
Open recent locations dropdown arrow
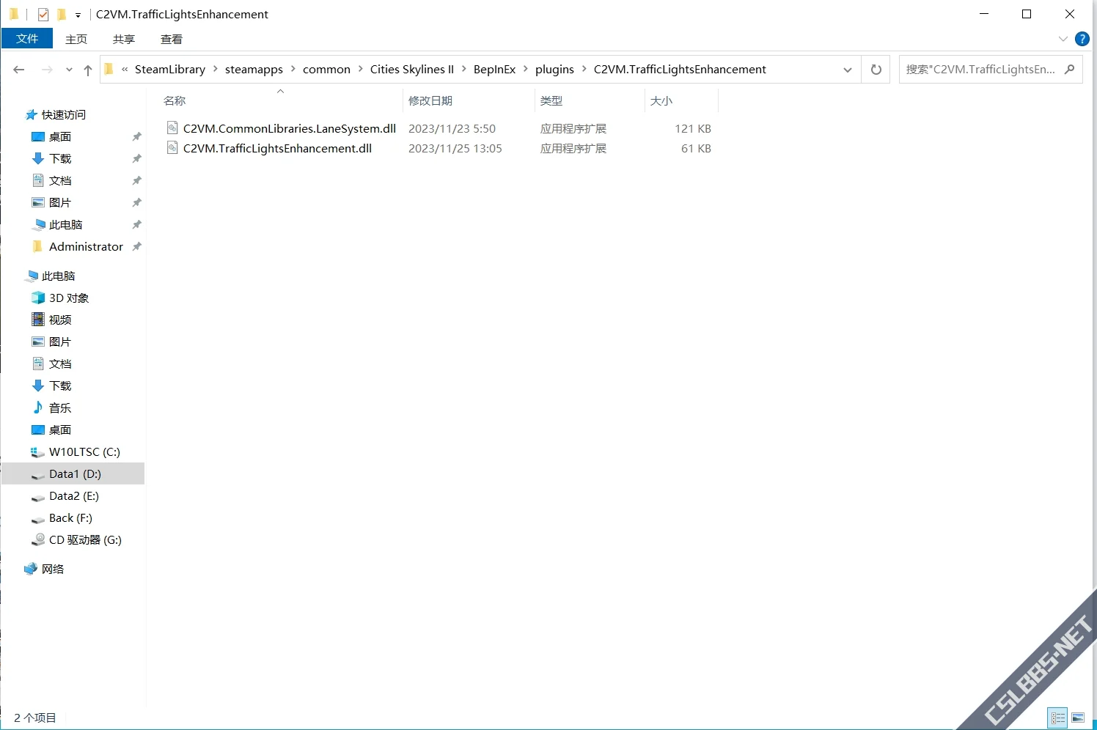tap(69, 70)
